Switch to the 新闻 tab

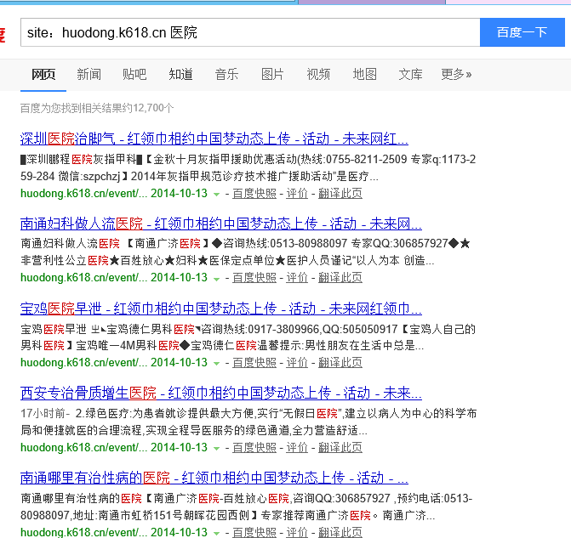click(x=89, y=74)
